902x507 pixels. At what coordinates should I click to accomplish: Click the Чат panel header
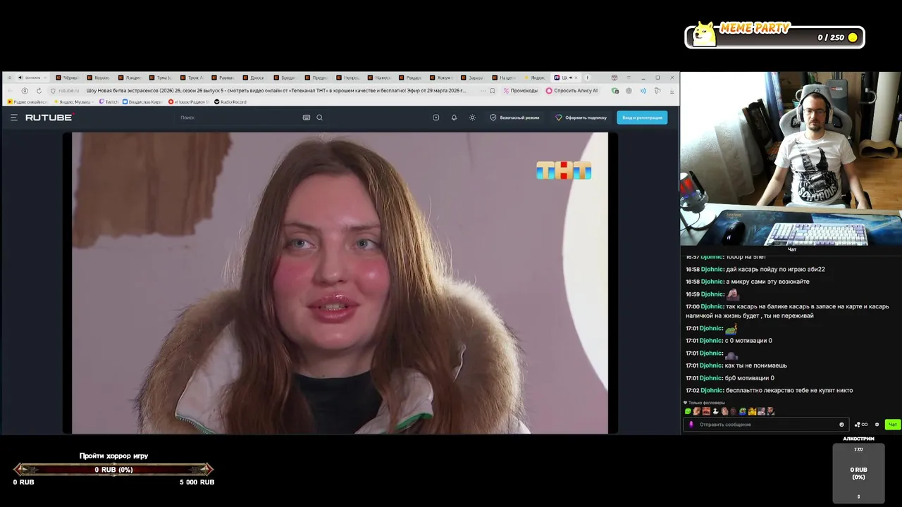click(791, 249)
